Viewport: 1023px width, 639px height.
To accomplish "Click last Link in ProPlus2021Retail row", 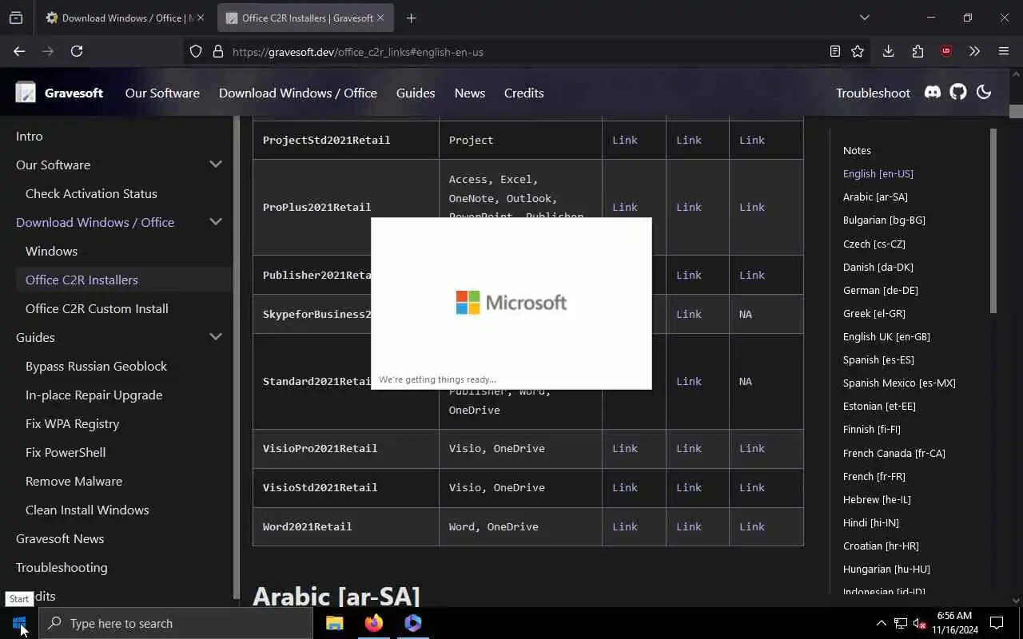I will point(752,207).
